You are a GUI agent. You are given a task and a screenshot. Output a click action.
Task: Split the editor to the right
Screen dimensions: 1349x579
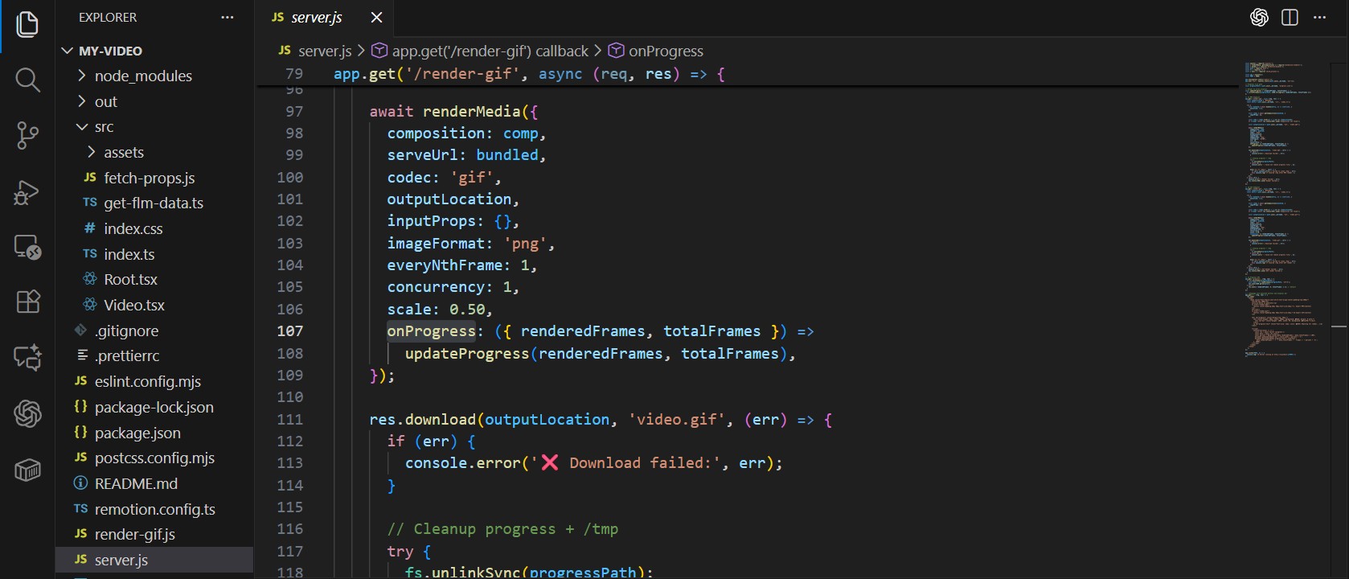click(x=1290, y=17)
